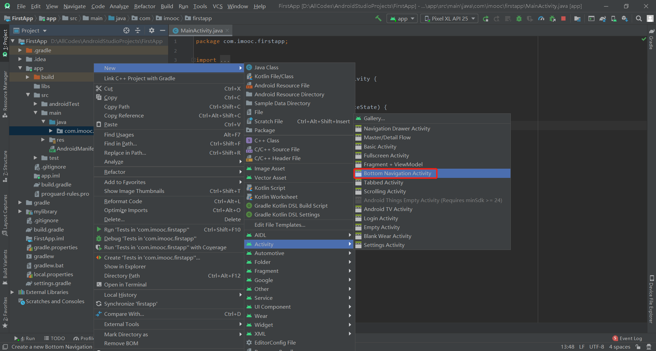The height and width of the screenshot is (351, 656).
Task: Click Sync Project with Gradle Files icon
Action: [x=603, y=19]
